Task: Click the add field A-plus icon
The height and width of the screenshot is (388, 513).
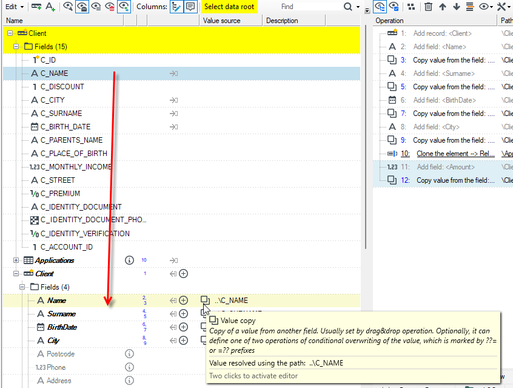Action: pos(50,7)
